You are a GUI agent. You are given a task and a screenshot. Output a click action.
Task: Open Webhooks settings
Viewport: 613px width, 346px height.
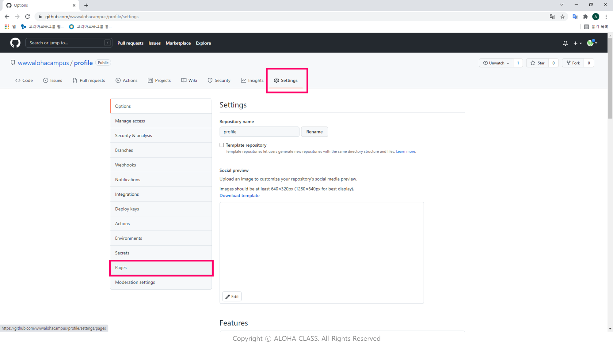tap(161, 165)
